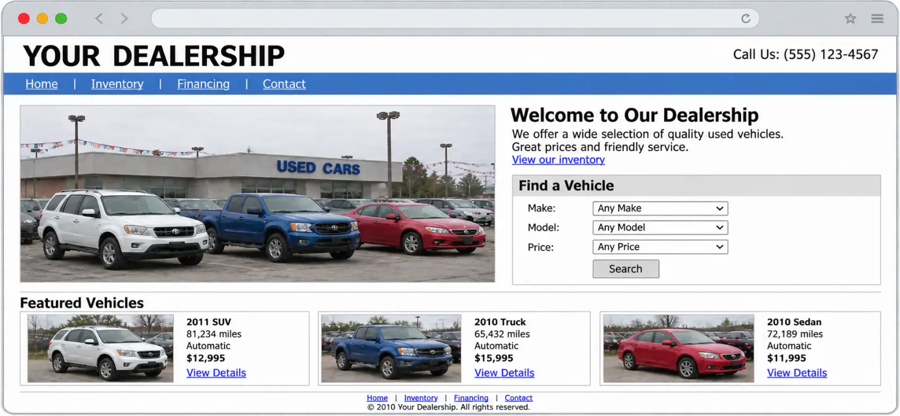Click the blue truck featured thumbnail
This screenshot has width=900, height=416.
[391, 349]
